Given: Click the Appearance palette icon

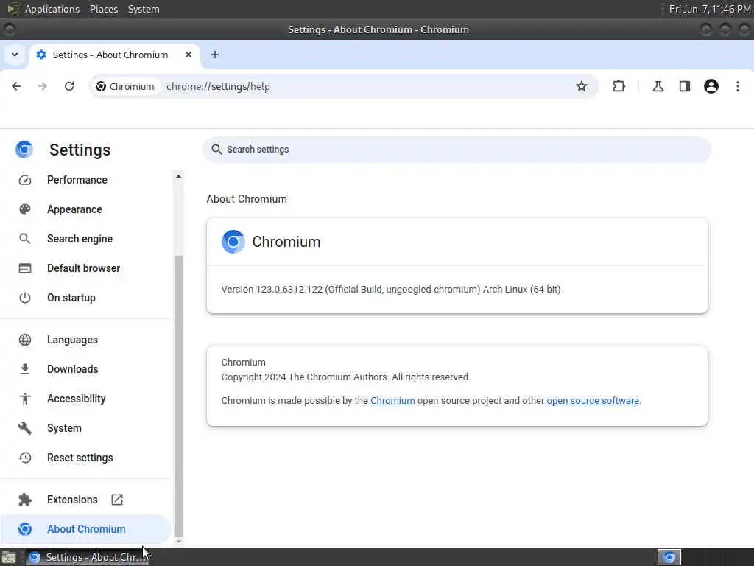Looking at the screenshot, I should point(25,209).
